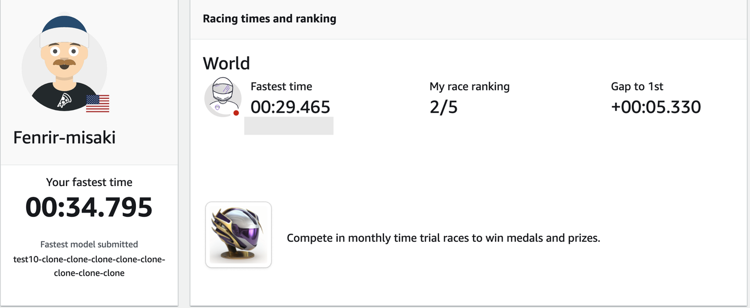Click the 00:34.795 fastest time value

pyautogui.click(x=89, y=207)
